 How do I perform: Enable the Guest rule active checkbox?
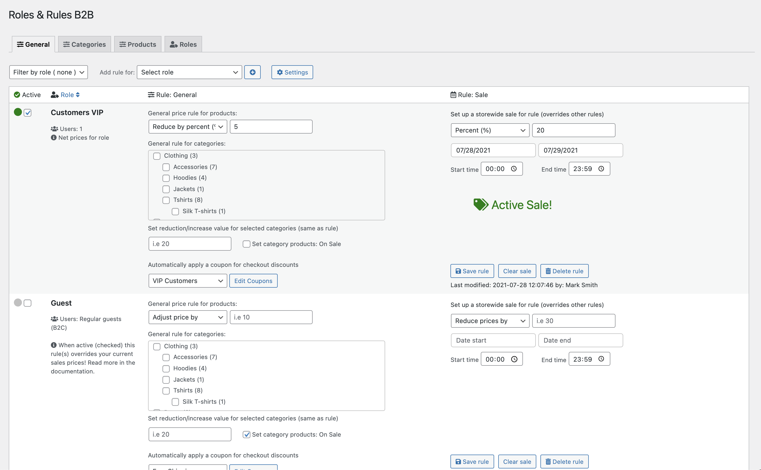(28, 303)
